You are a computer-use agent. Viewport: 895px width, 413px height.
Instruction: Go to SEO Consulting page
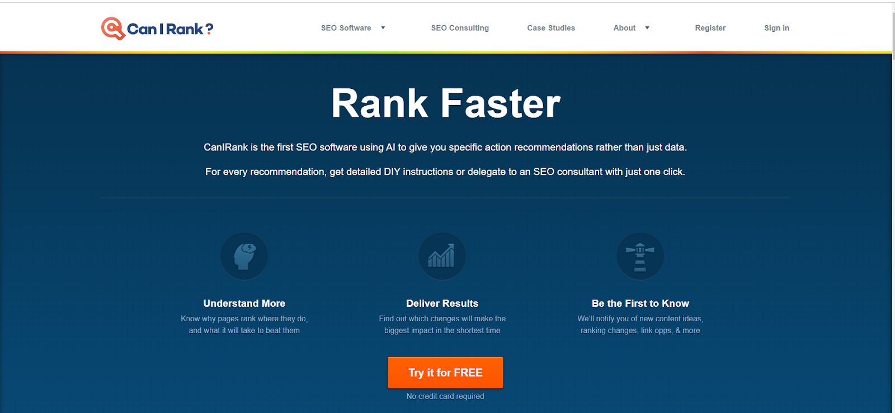point(460,28)
